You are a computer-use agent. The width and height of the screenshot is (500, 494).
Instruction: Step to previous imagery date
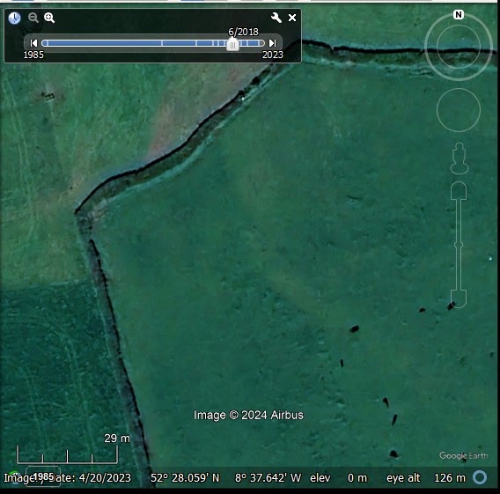point(33,43)
